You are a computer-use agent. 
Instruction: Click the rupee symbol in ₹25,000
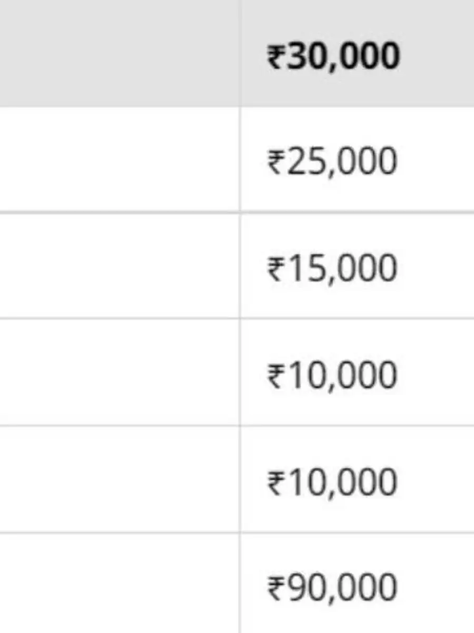pos(276,162)
